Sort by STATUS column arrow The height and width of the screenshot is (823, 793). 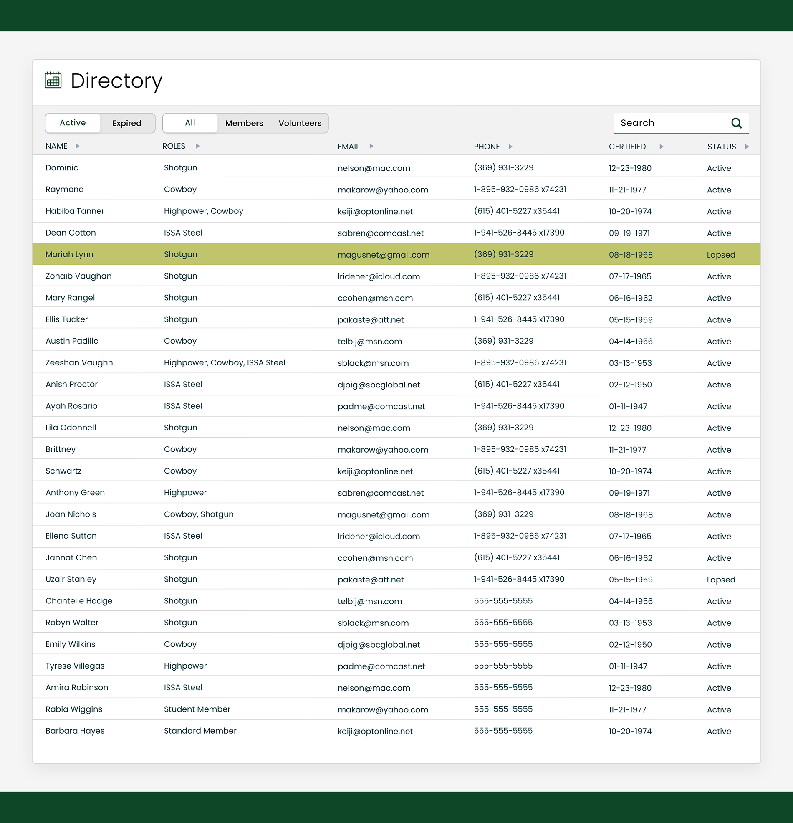click(x=747, y=147)
